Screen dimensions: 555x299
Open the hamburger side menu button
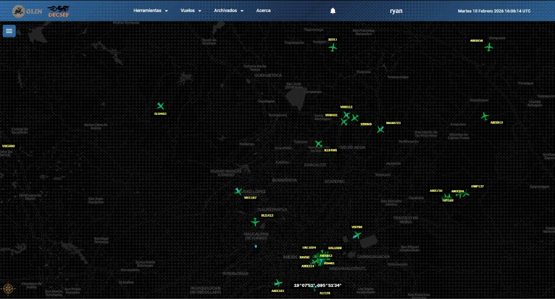pos(9,31)
